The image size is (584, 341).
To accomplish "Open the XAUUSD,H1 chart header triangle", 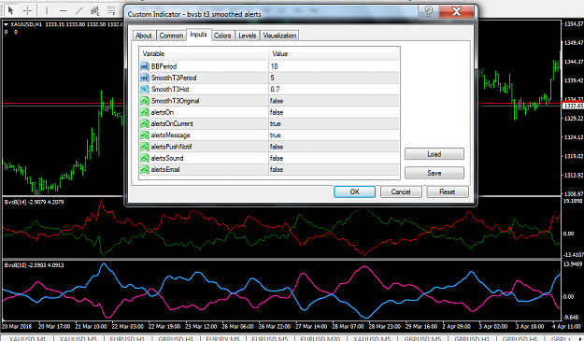I will (x=6, y=24).
